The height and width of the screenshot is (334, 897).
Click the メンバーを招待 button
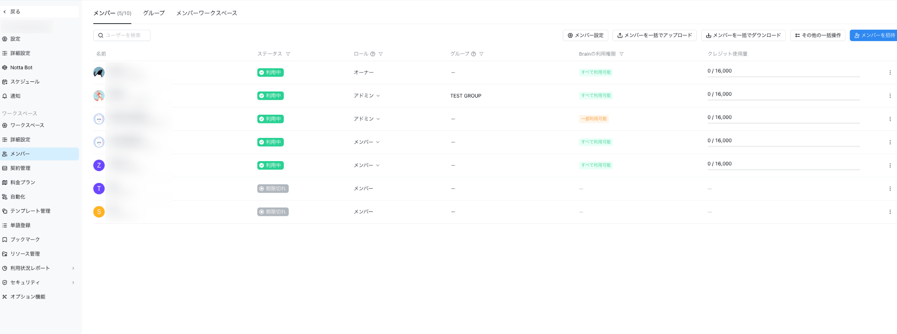pos(874,35)
